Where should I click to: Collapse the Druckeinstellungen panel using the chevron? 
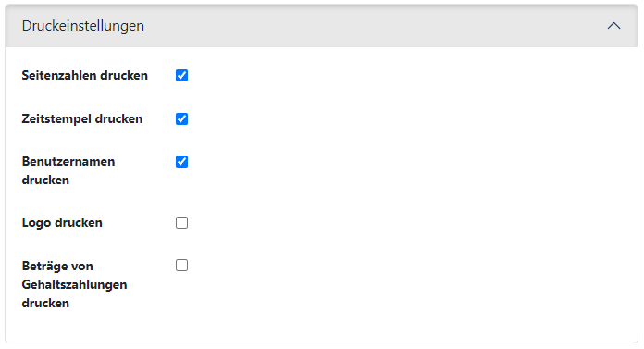pyautogui.click(x=613, y=26)
